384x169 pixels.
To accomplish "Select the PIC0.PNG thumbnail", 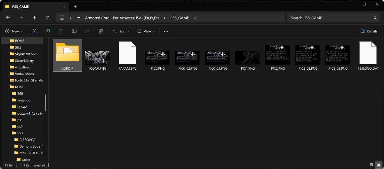I will (x=157, y=58).
